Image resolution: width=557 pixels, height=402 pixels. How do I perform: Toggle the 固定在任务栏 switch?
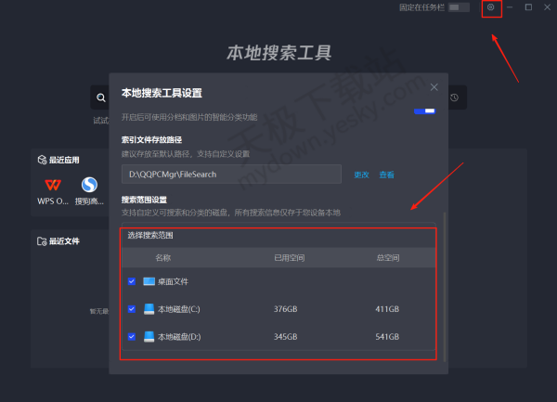pyautogui.click(x=459, y=7)
